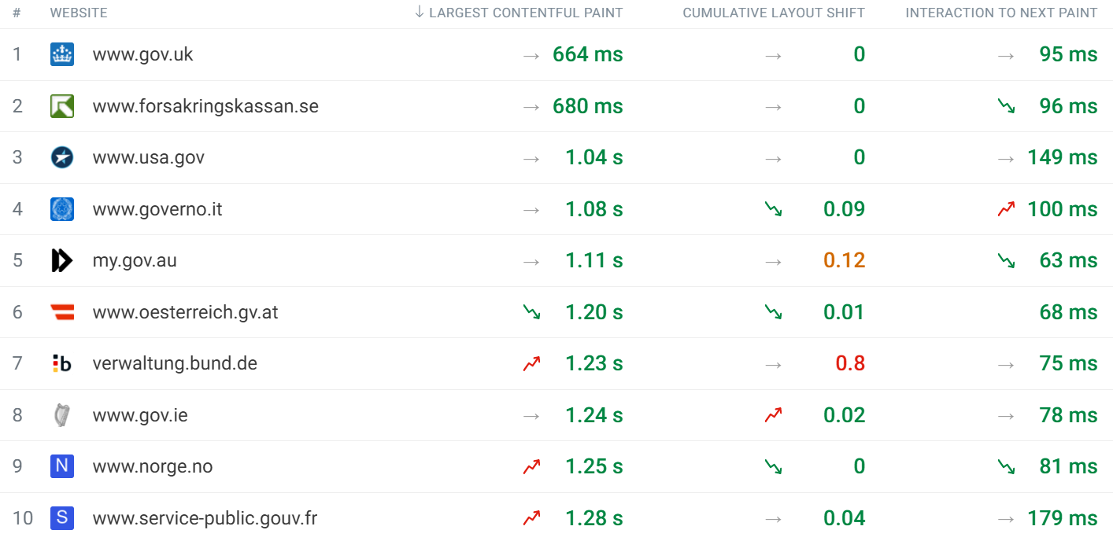Click the service-public.gouv.fr blue S favicon
Viewport: 1113px width, 541px height.
(62, 518)
